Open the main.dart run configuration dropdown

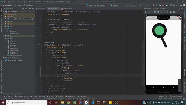coord(116,5)
